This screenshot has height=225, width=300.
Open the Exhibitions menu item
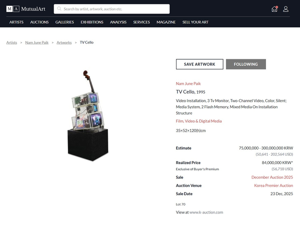[x=92, y=22]
